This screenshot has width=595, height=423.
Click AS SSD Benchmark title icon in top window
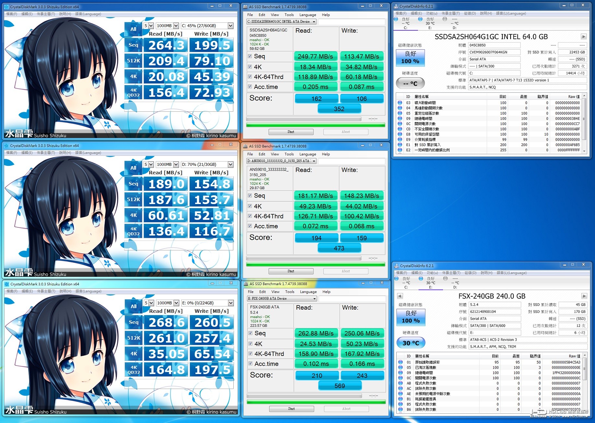245,7
